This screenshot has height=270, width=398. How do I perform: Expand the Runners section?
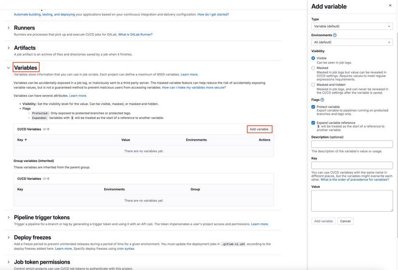(x=9, y=28)
